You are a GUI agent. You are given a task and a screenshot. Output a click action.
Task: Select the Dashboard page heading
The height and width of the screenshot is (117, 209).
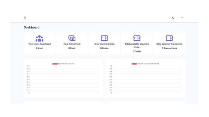[31, 27]
